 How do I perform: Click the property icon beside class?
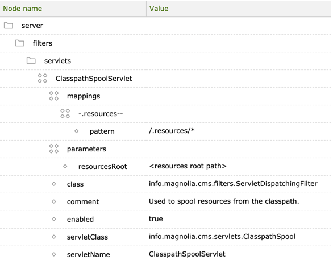pos(54,184)
